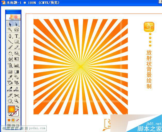Select the Eyedropper tool

tap(10, 77)
